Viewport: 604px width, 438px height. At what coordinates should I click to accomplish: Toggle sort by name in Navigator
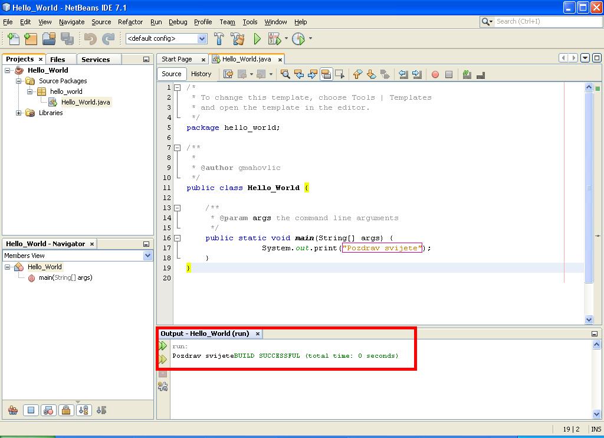pos(84,410)
